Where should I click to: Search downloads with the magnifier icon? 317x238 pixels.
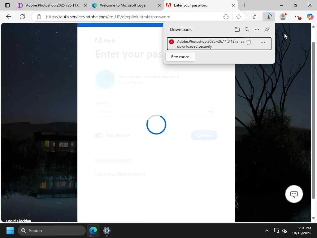(x=247, y=29)
